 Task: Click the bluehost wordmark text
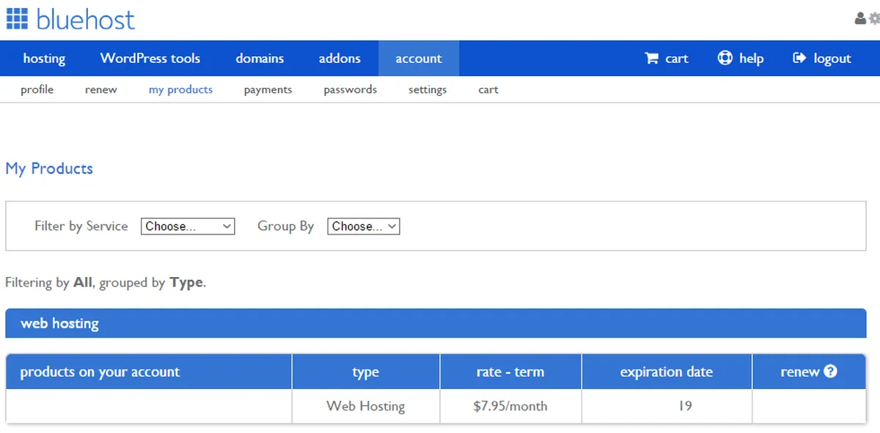click(x=86, y=19)
